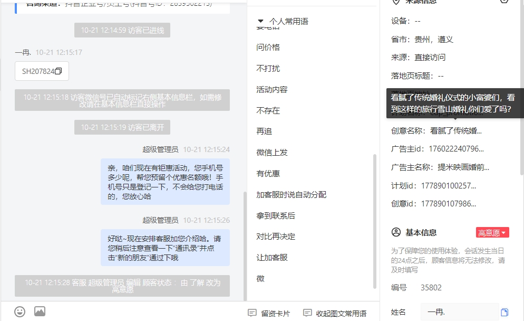Image resolution: width=524 pixels, height=321 pixels.
Task: Click the single-character 微 quick phrase
Action: 260,278
